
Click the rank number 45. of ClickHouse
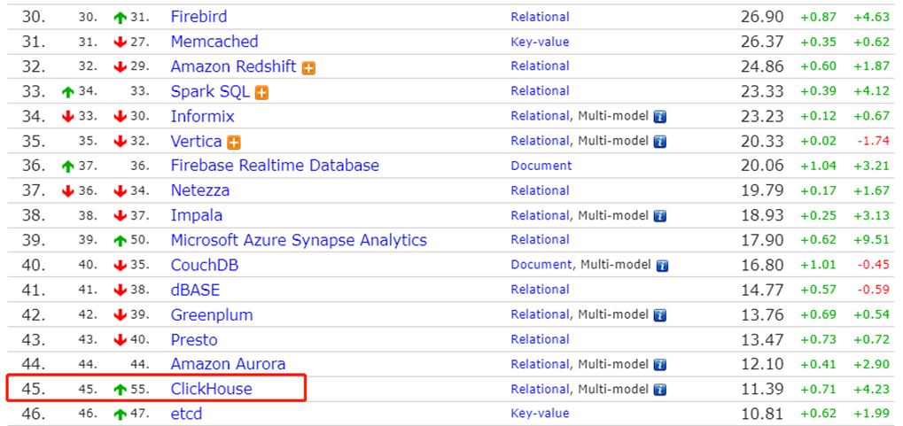click(x=34, y=390)
